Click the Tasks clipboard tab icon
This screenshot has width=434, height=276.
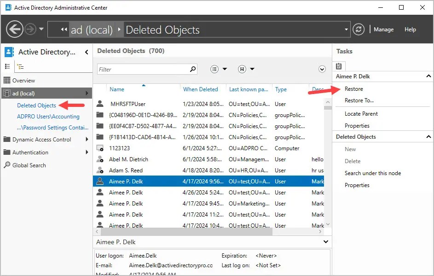point(339,66)
